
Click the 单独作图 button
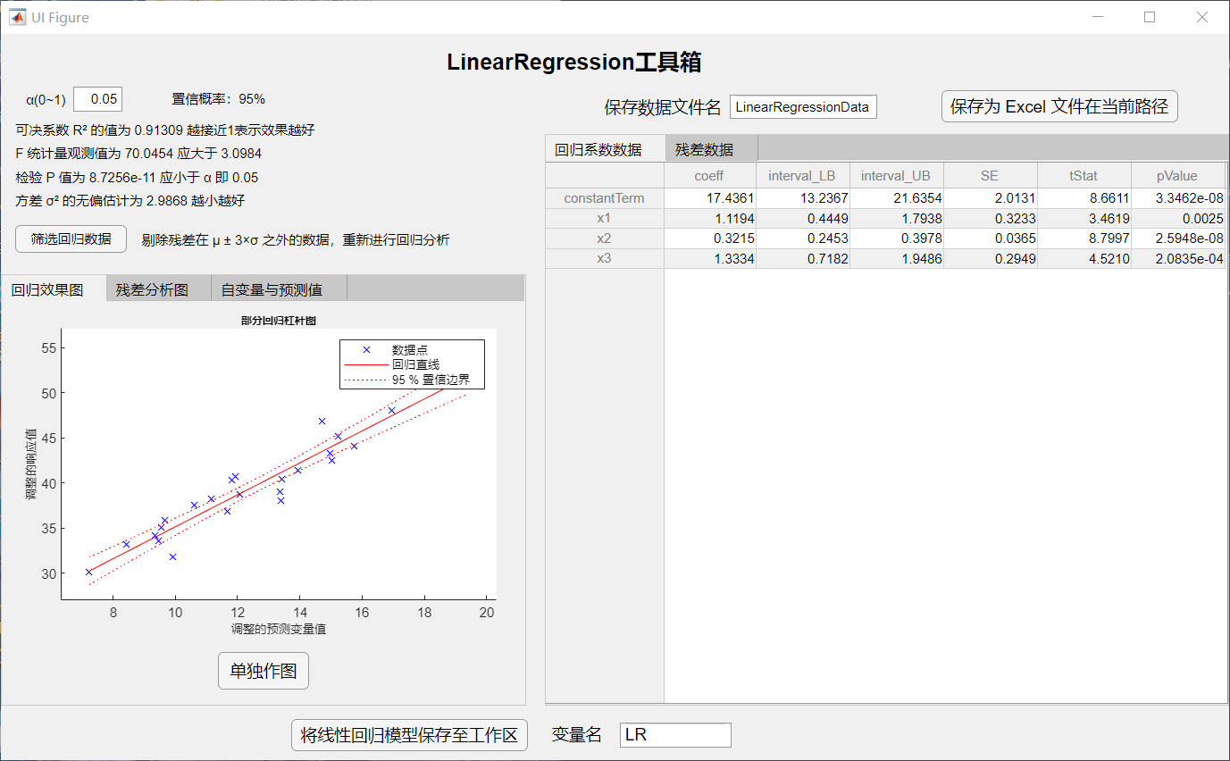(264, 671)
